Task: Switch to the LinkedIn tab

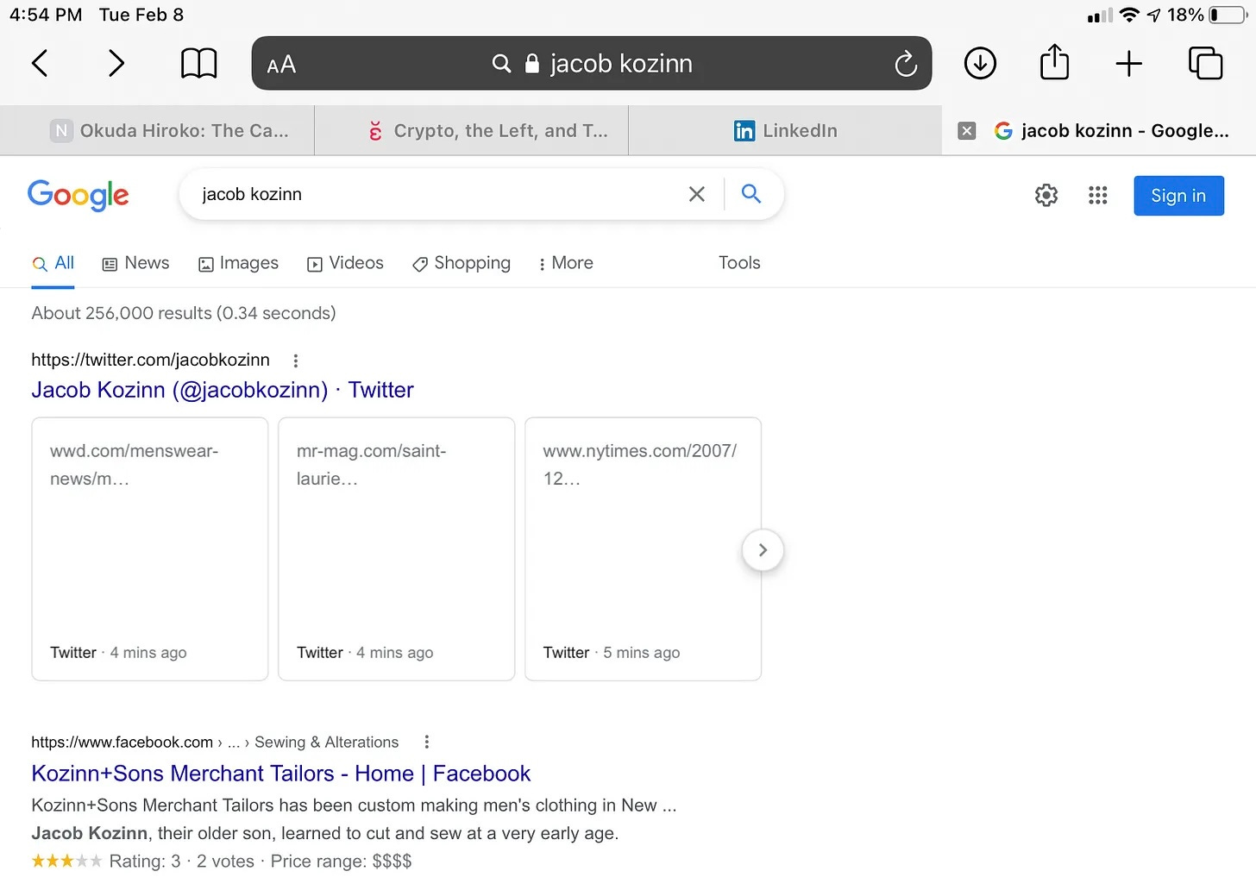Action: pos(785,130)
